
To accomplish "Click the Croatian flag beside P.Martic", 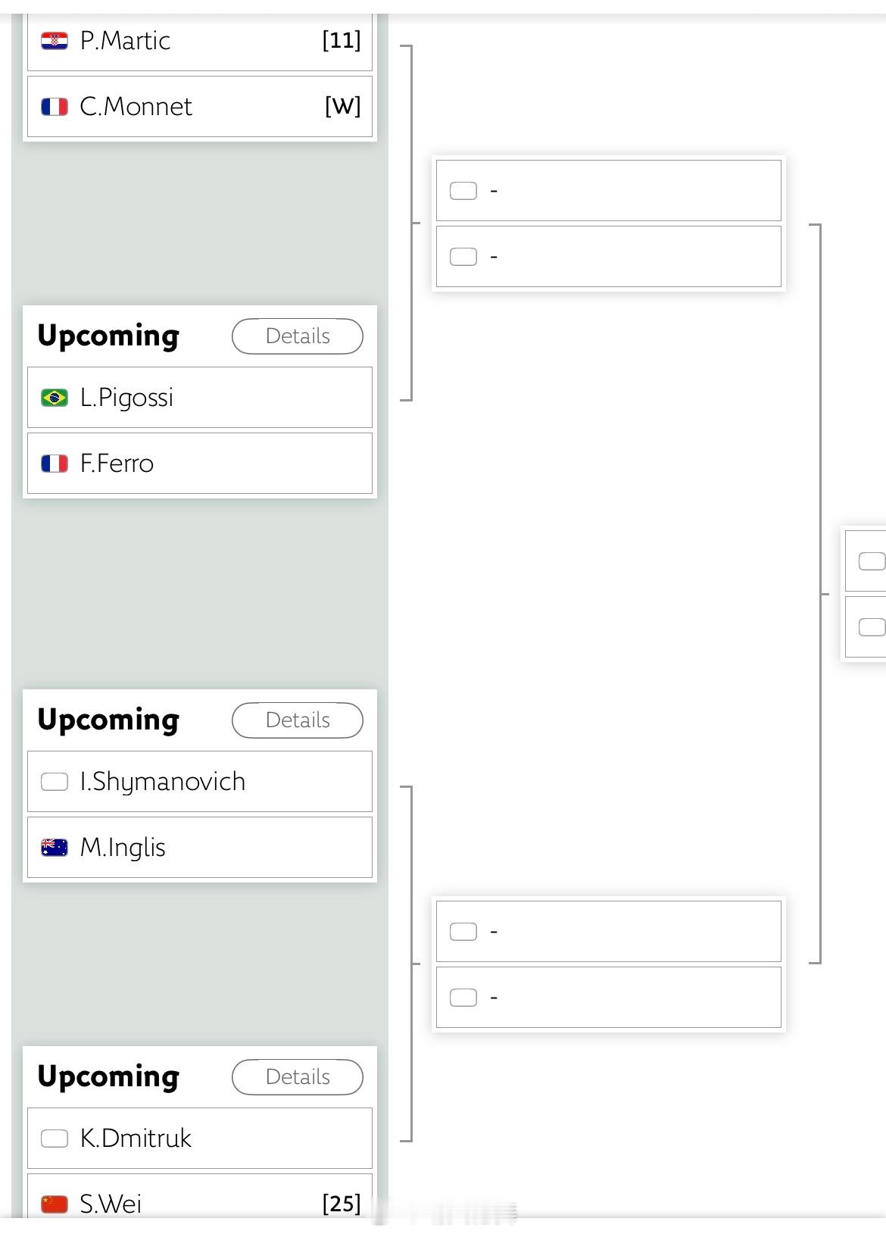I will pos(55,41).
